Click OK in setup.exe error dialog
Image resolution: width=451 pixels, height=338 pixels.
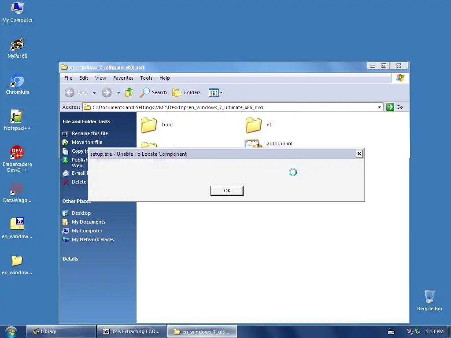pyautogui.click(x=227, y=191)
